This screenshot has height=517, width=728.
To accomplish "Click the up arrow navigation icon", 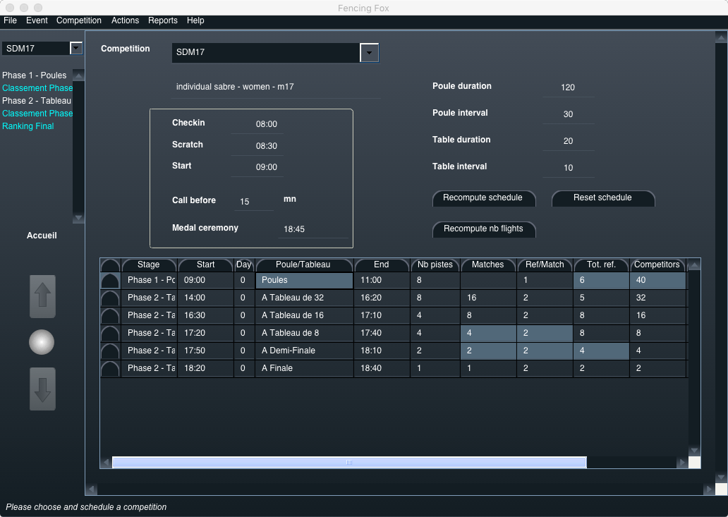I will point(43,296).
